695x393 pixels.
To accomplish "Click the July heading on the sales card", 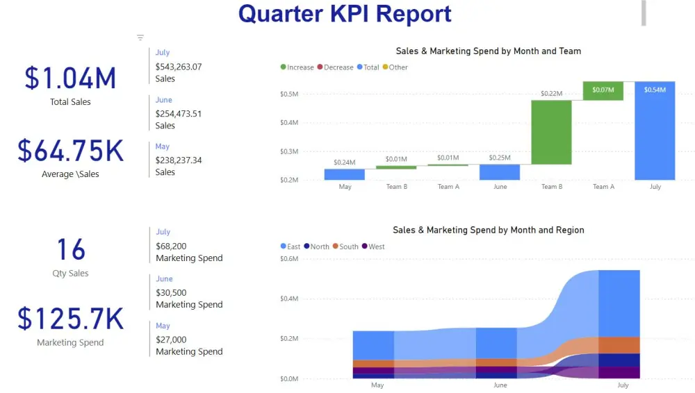I will (x=163, y=52).
